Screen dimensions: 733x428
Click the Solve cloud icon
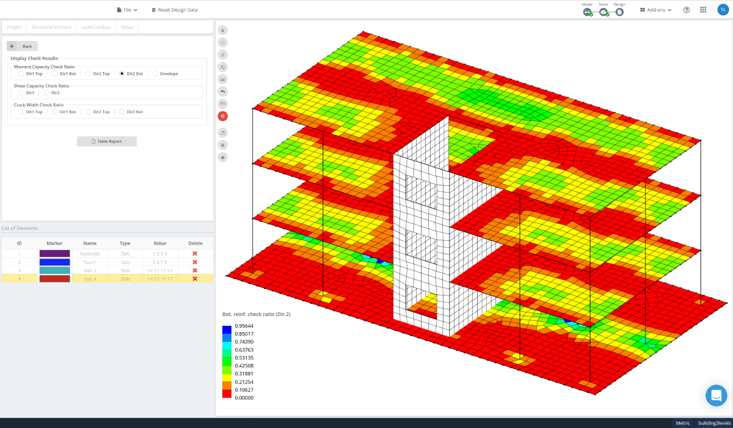pos(604,12)
